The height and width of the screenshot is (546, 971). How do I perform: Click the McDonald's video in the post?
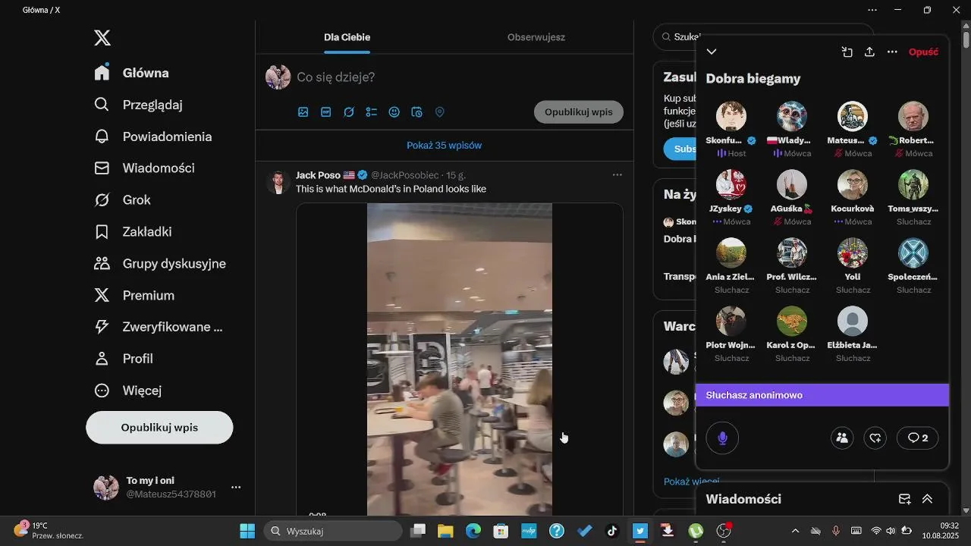point(460,359)
